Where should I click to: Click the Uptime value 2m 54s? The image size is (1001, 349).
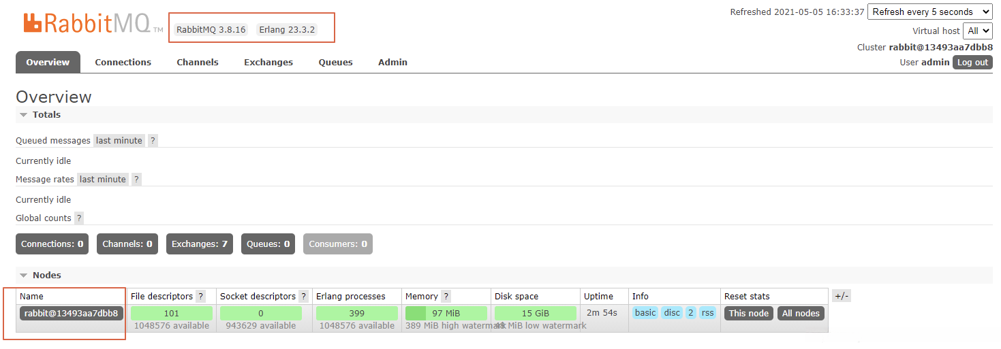(602, 313)
